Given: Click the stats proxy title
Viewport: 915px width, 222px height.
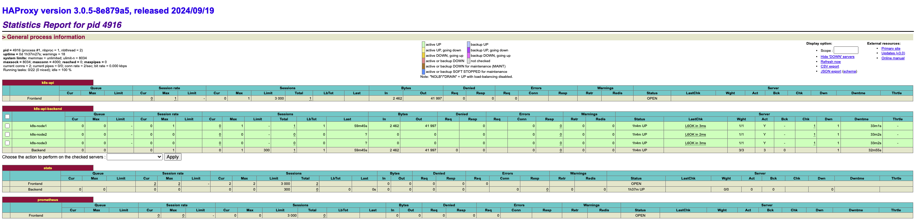Looking at the screenshot, I should [48, 168].
